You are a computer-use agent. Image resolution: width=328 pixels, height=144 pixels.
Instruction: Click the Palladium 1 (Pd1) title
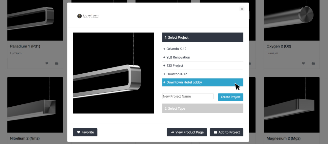click(25, 46)
